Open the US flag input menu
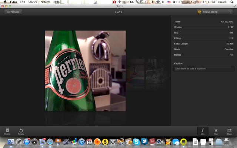The image size is (237, 148). click(169, 2)
